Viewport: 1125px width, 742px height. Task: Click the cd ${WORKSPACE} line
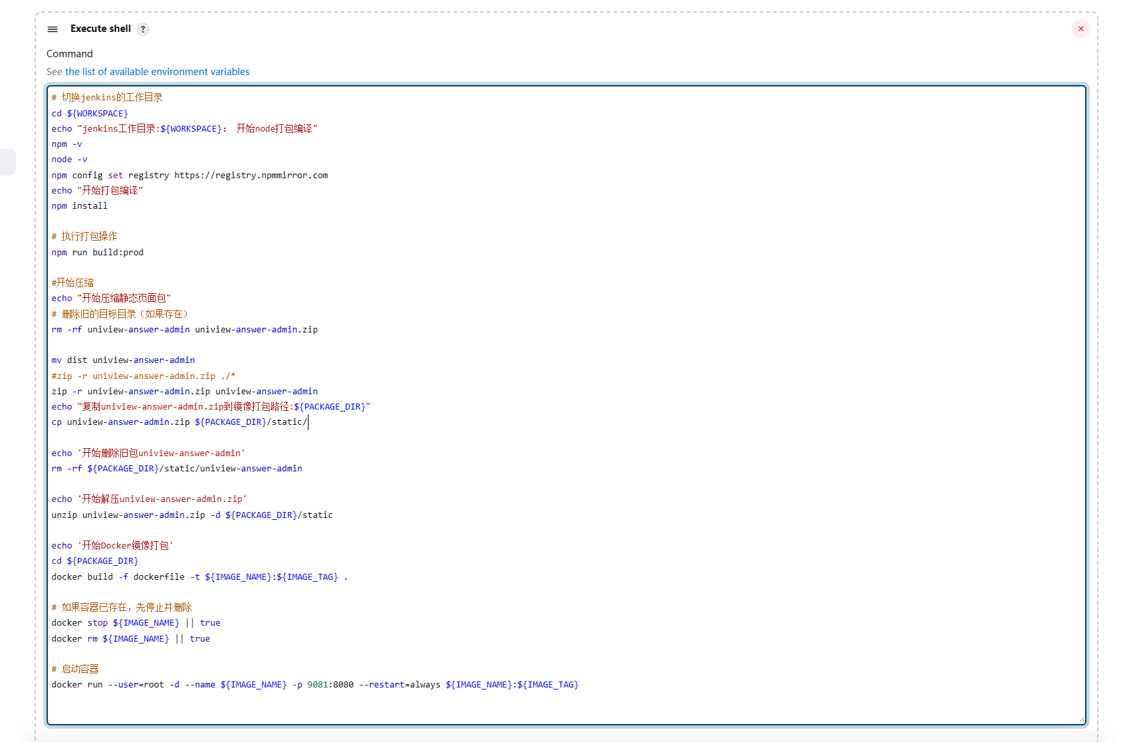point(90,113)
